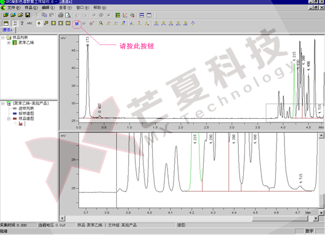Open the 帮助 menu

click(x=100, y=7)
